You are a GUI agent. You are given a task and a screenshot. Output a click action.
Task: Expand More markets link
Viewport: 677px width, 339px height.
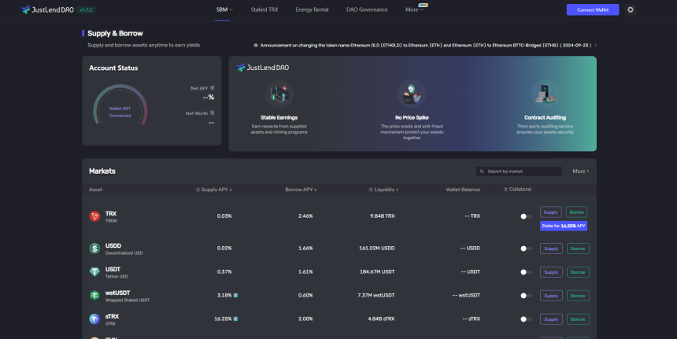point(581,171)
